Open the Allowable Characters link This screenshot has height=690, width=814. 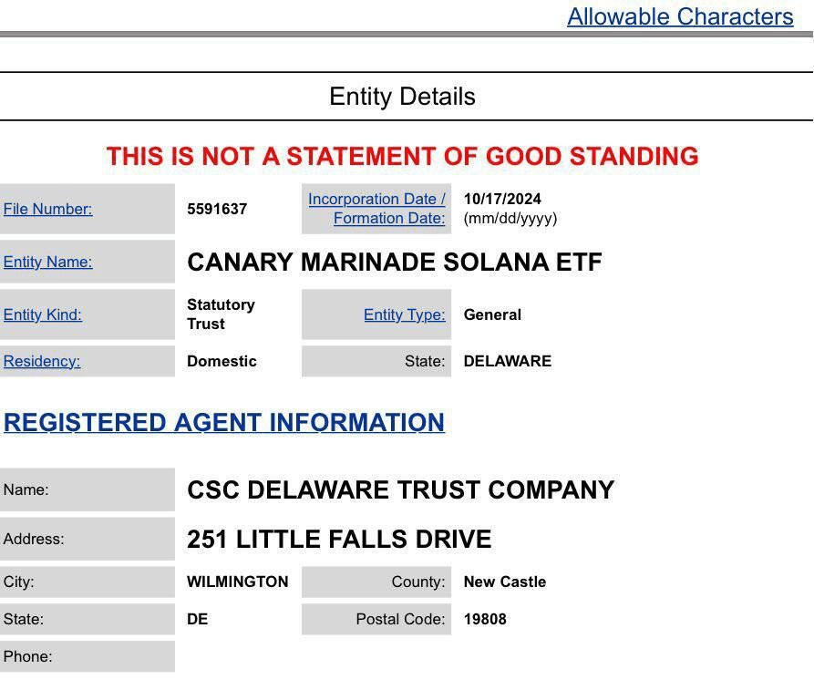[x=679, y=16]
